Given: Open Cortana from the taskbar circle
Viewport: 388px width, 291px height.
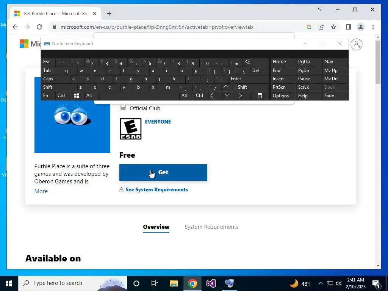Looking at the screenshot, I should click(136, 283).
